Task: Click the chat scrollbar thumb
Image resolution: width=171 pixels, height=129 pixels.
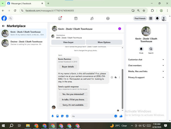Action: click(x=122, y=89)
